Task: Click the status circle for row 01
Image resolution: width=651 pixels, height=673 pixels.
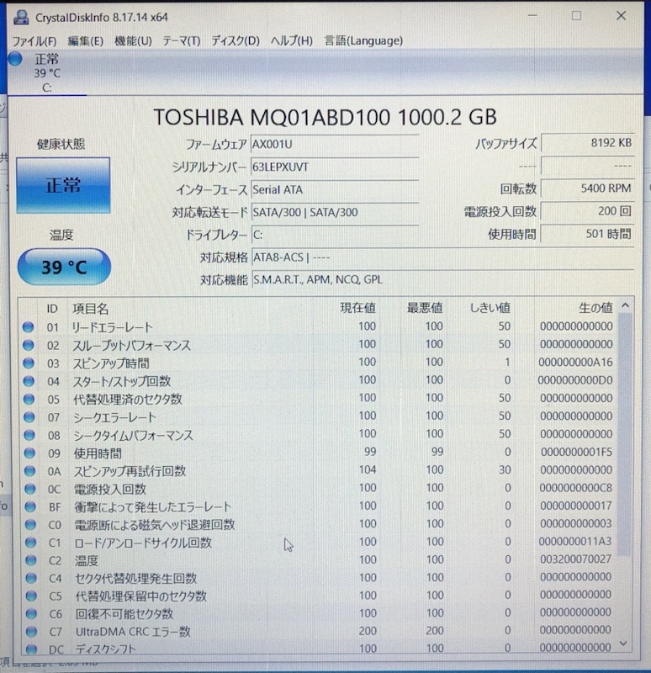Action: pyautogui.click(x=29, y=327)
